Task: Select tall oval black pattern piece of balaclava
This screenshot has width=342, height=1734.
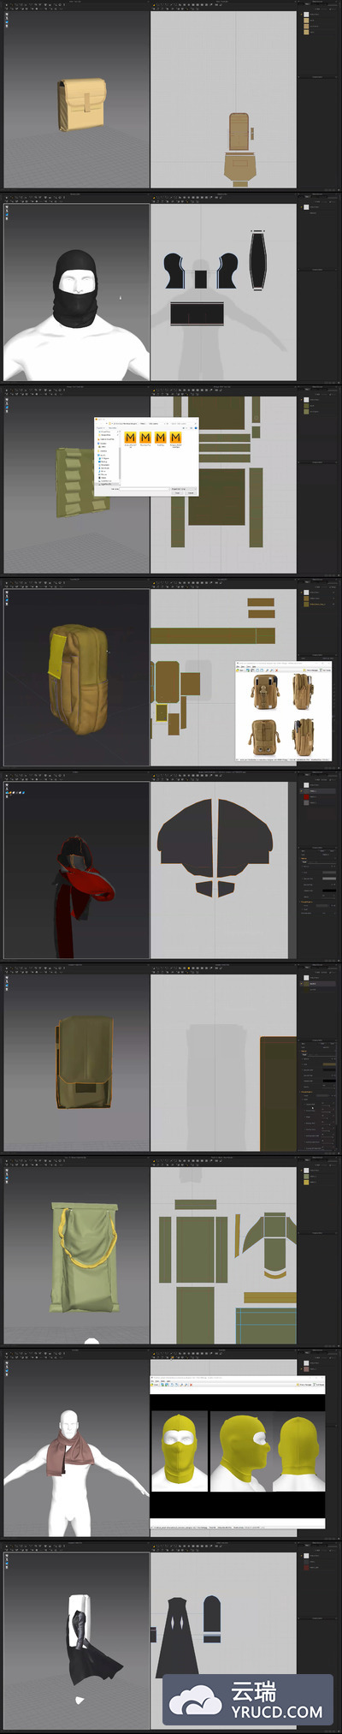Action: 257,259
